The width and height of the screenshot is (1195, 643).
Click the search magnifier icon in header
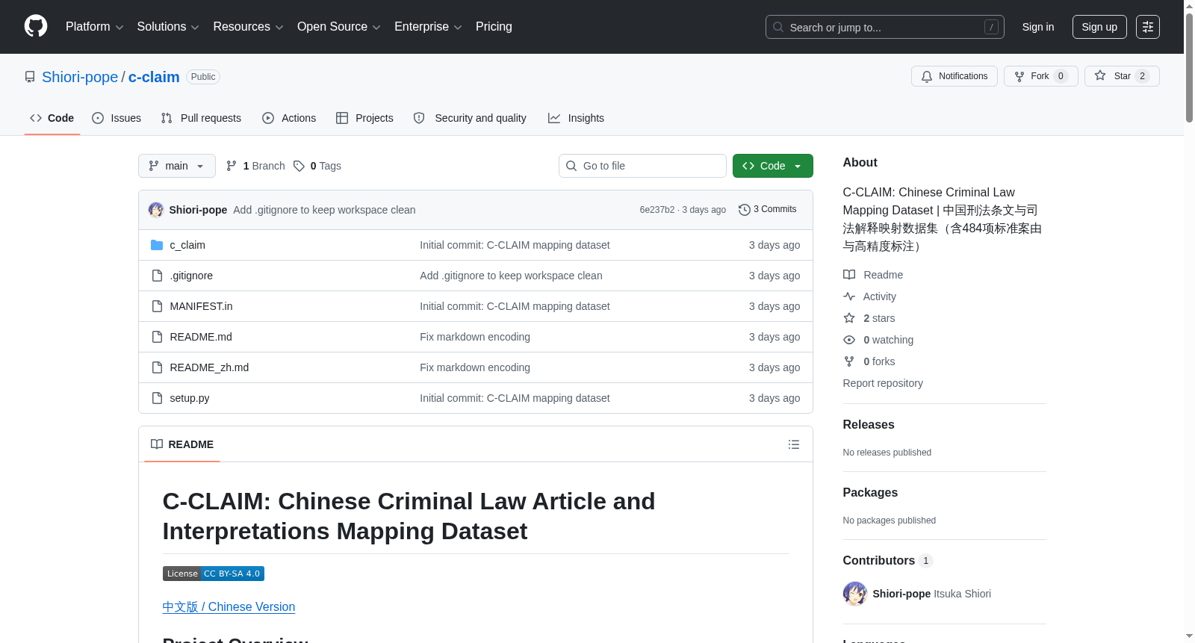click(x=778, y=27)
